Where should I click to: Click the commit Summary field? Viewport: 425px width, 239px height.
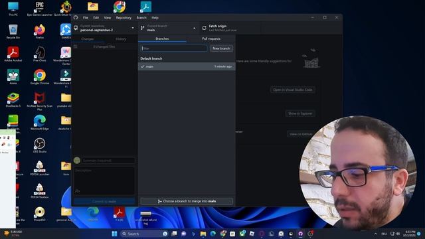coord(108,161)
